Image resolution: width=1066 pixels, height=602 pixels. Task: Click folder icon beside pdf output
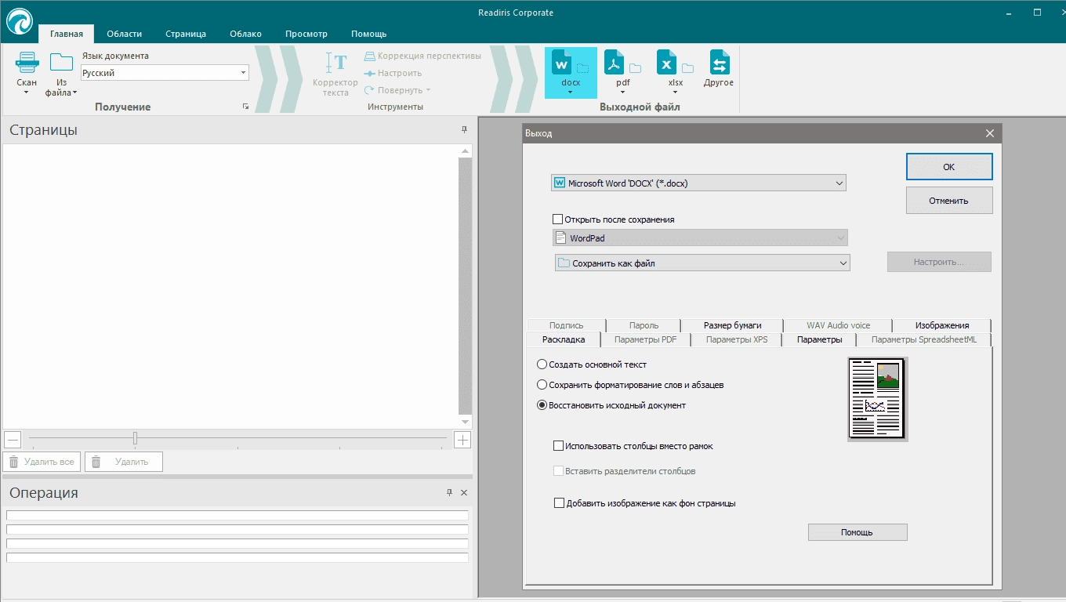(635, 68)
